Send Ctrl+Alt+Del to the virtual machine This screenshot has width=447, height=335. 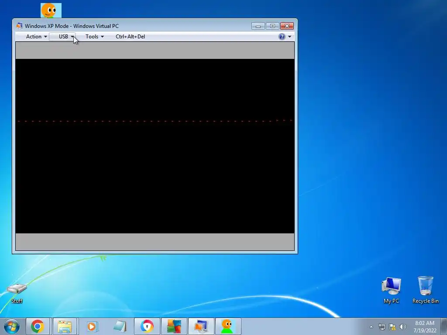130,37
